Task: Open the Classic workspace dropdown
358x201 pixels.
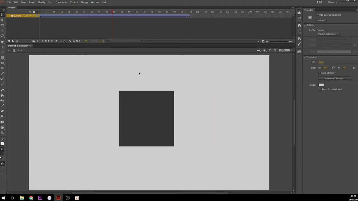Action: click(x=333, y=2)
